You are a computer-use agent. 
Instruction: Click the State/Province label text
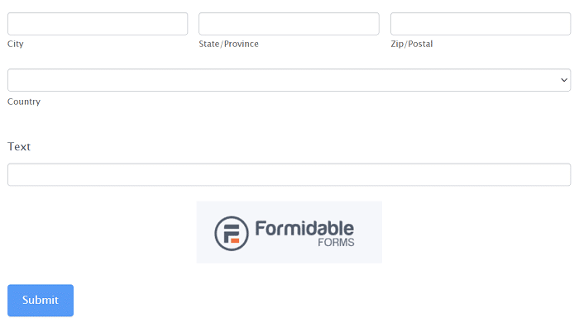tap(228, 44)
